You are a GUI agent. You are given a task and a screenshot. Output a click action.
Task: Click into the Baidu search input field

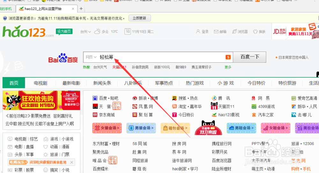158,57
